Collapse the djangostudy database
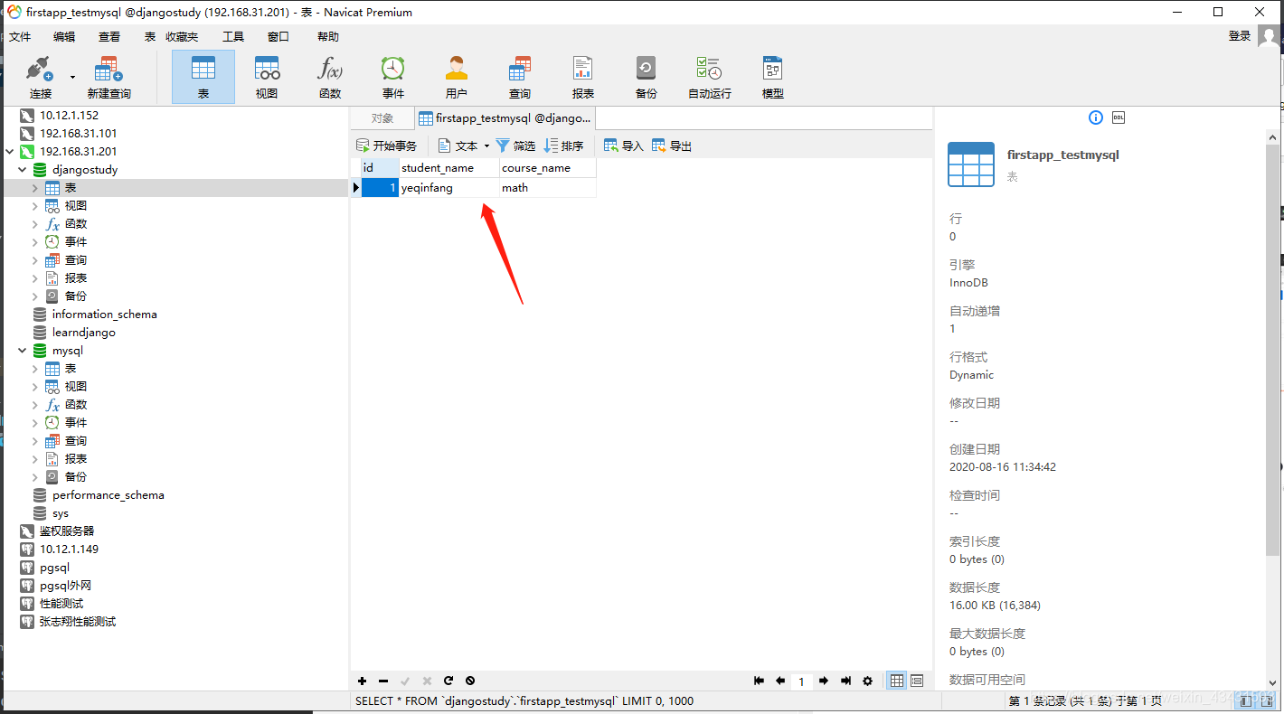This screenshot has width=1284, height=714. (x=23, y=170)
